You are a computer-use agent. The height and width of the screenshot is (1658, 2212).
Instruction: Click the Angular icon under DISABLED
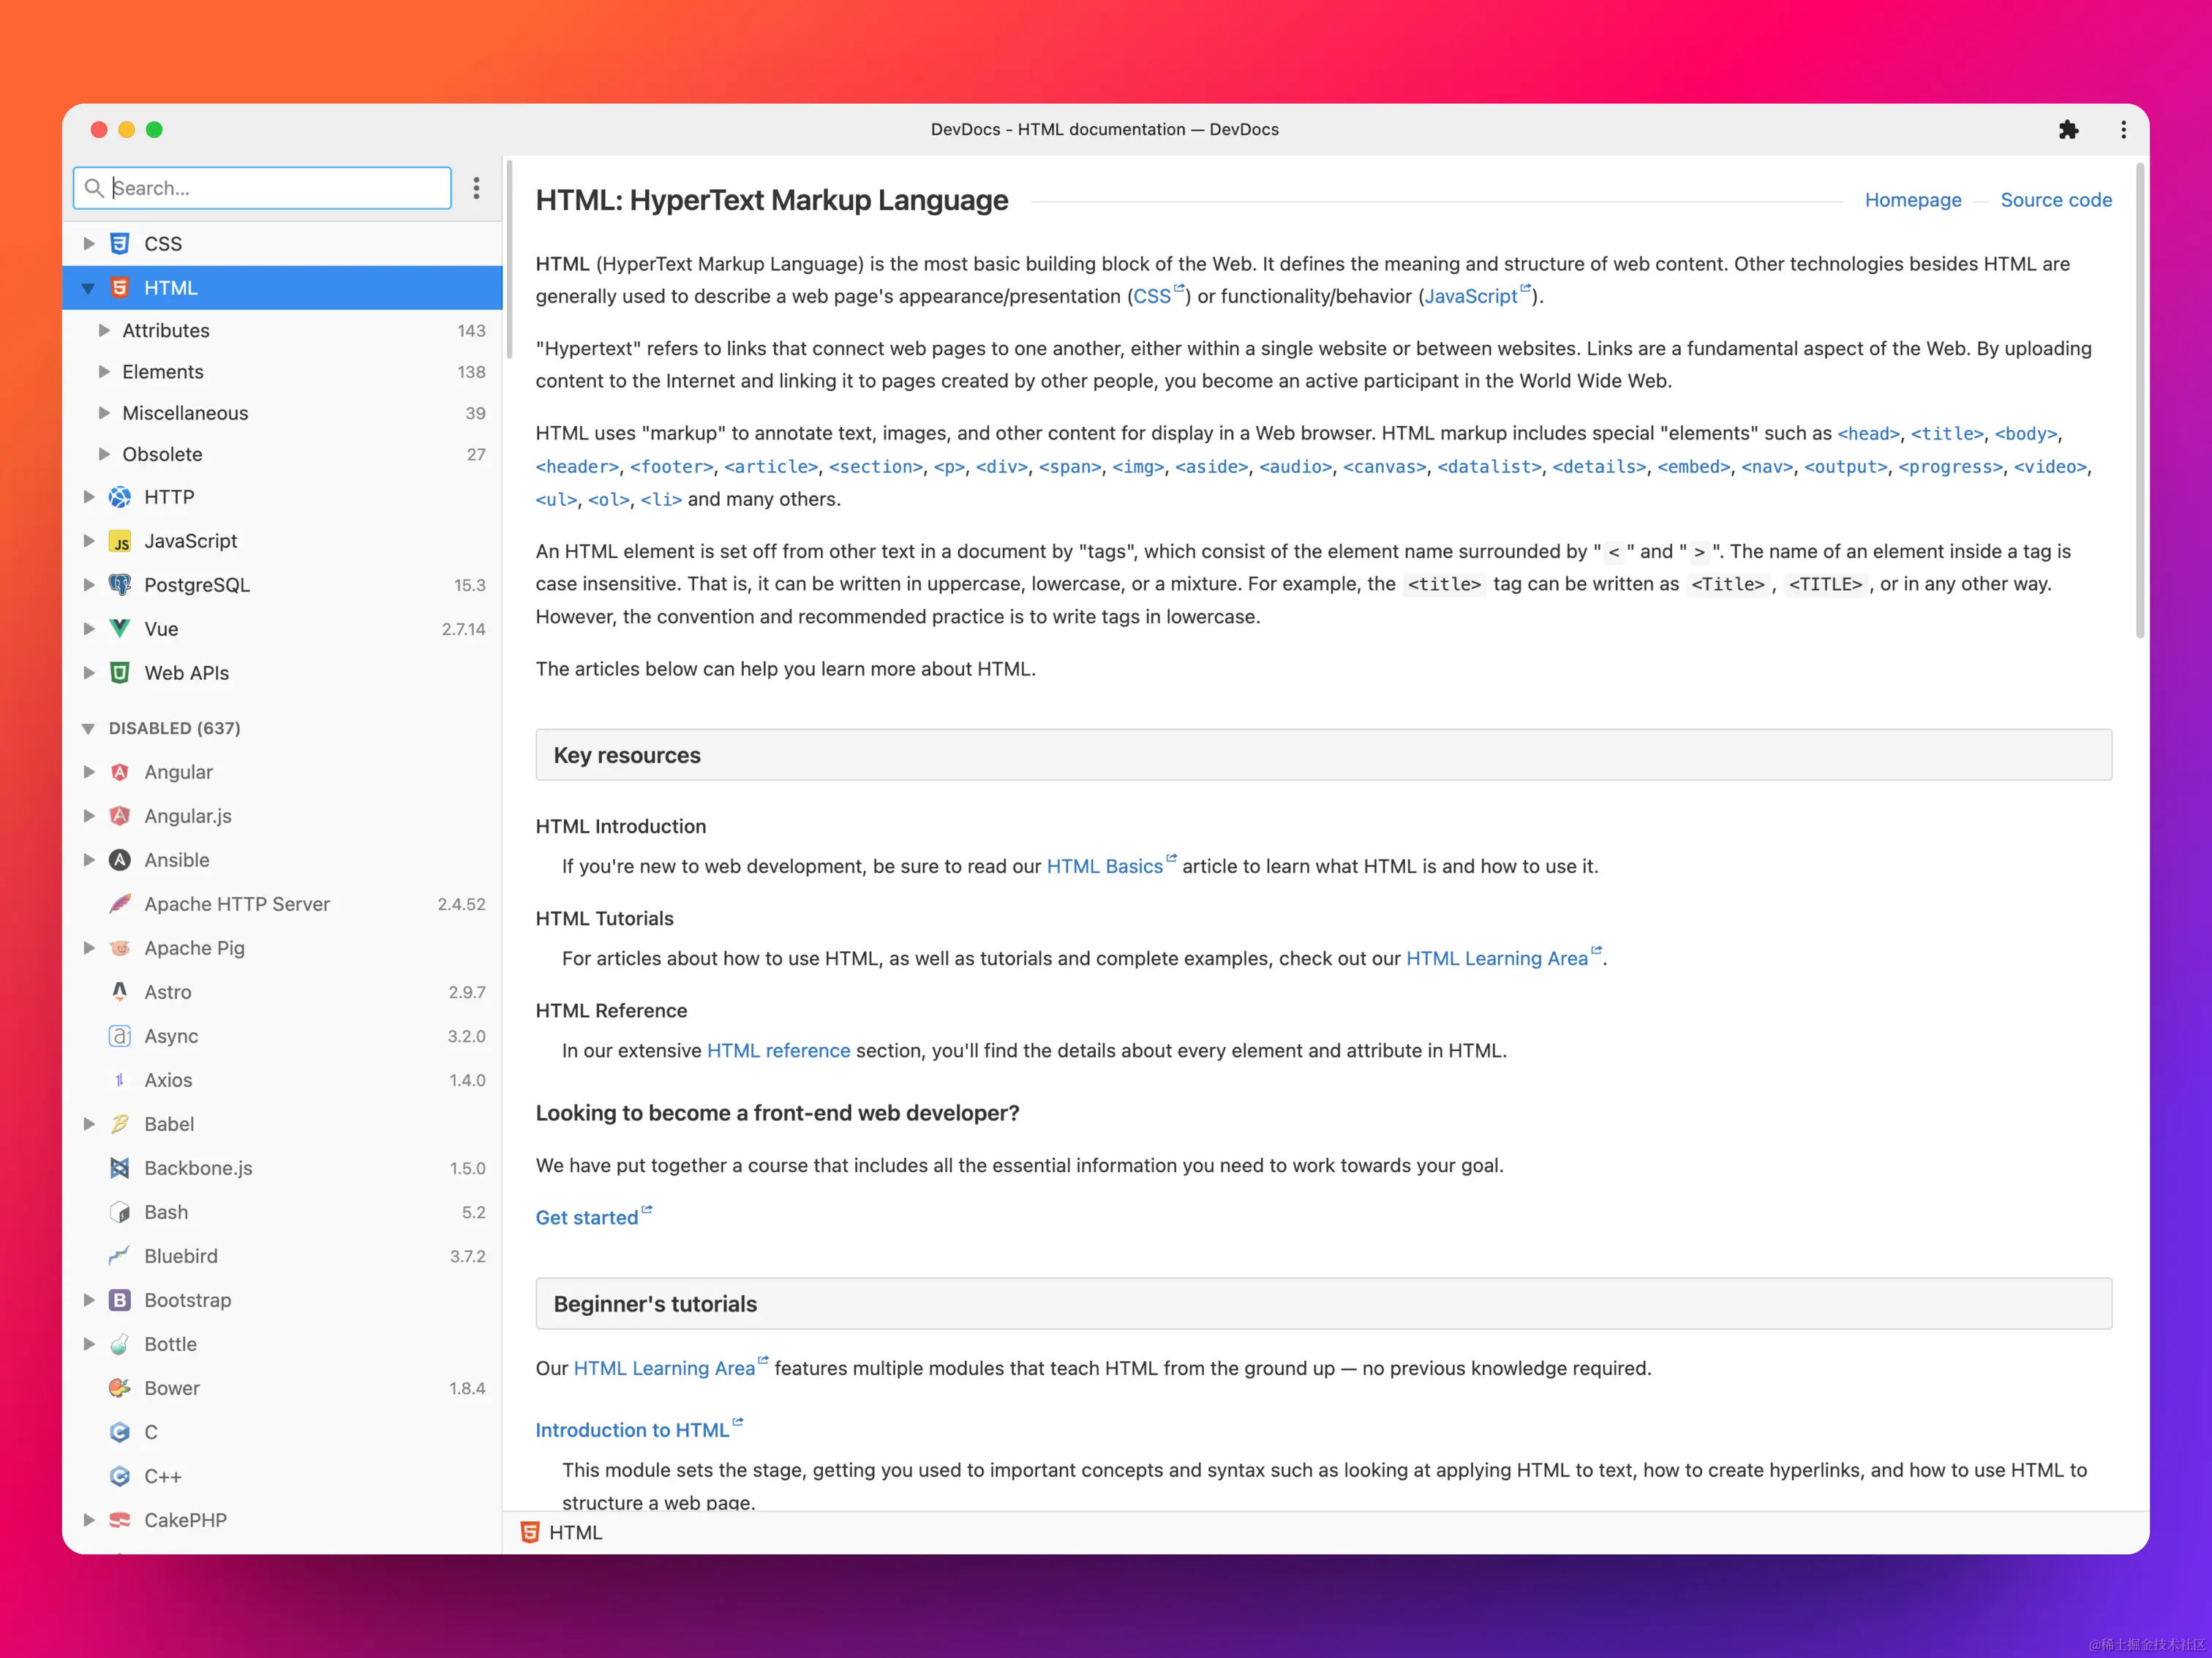[x=120, y=771]
